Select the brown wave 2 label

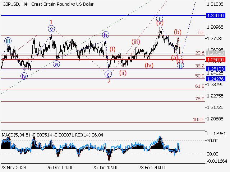point(109,81)
